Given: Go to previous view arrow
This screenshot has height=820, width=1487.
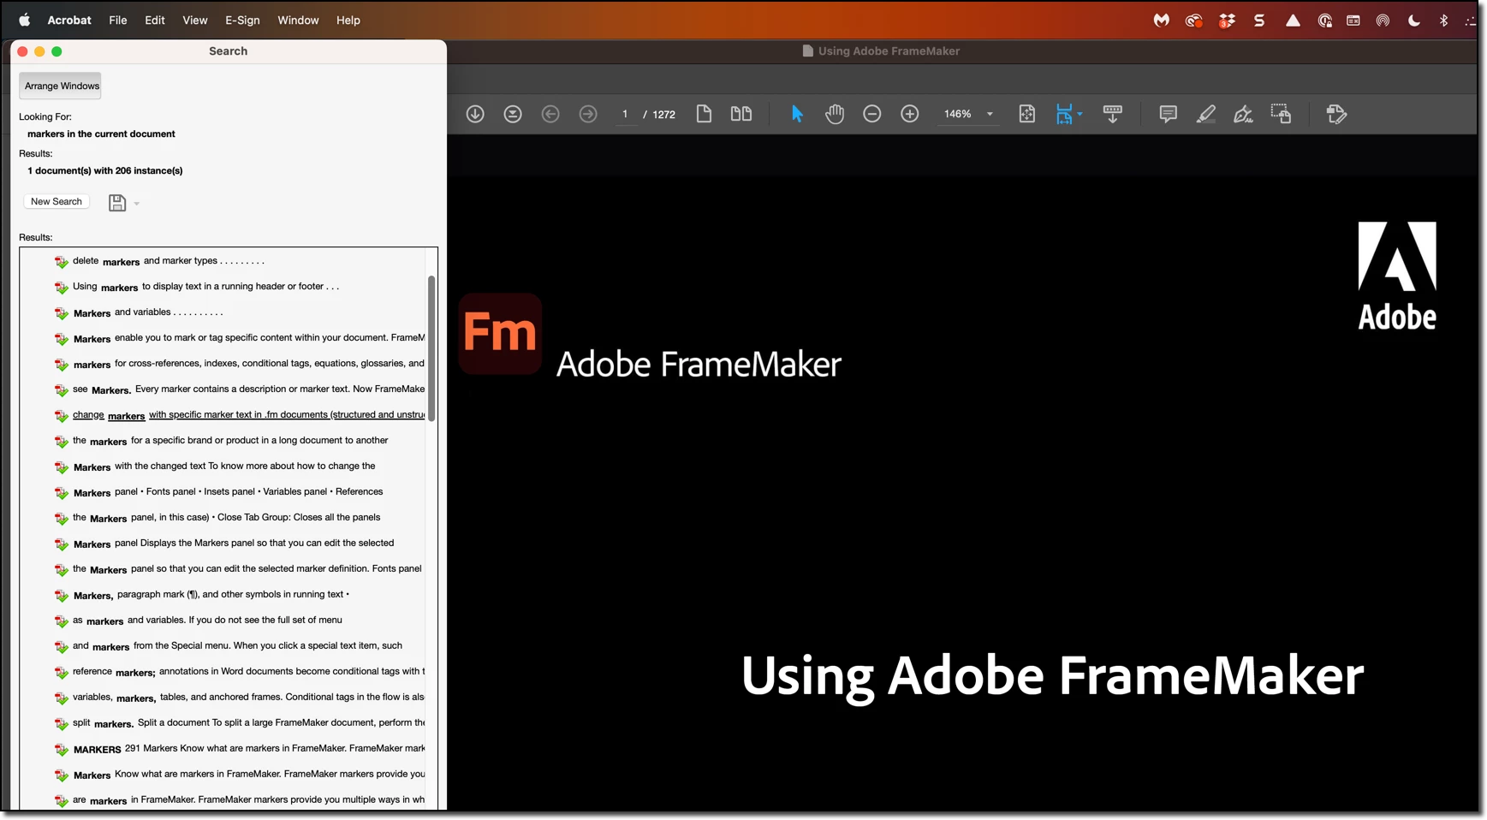Looking at the screenshot, I should pos(550,114).
